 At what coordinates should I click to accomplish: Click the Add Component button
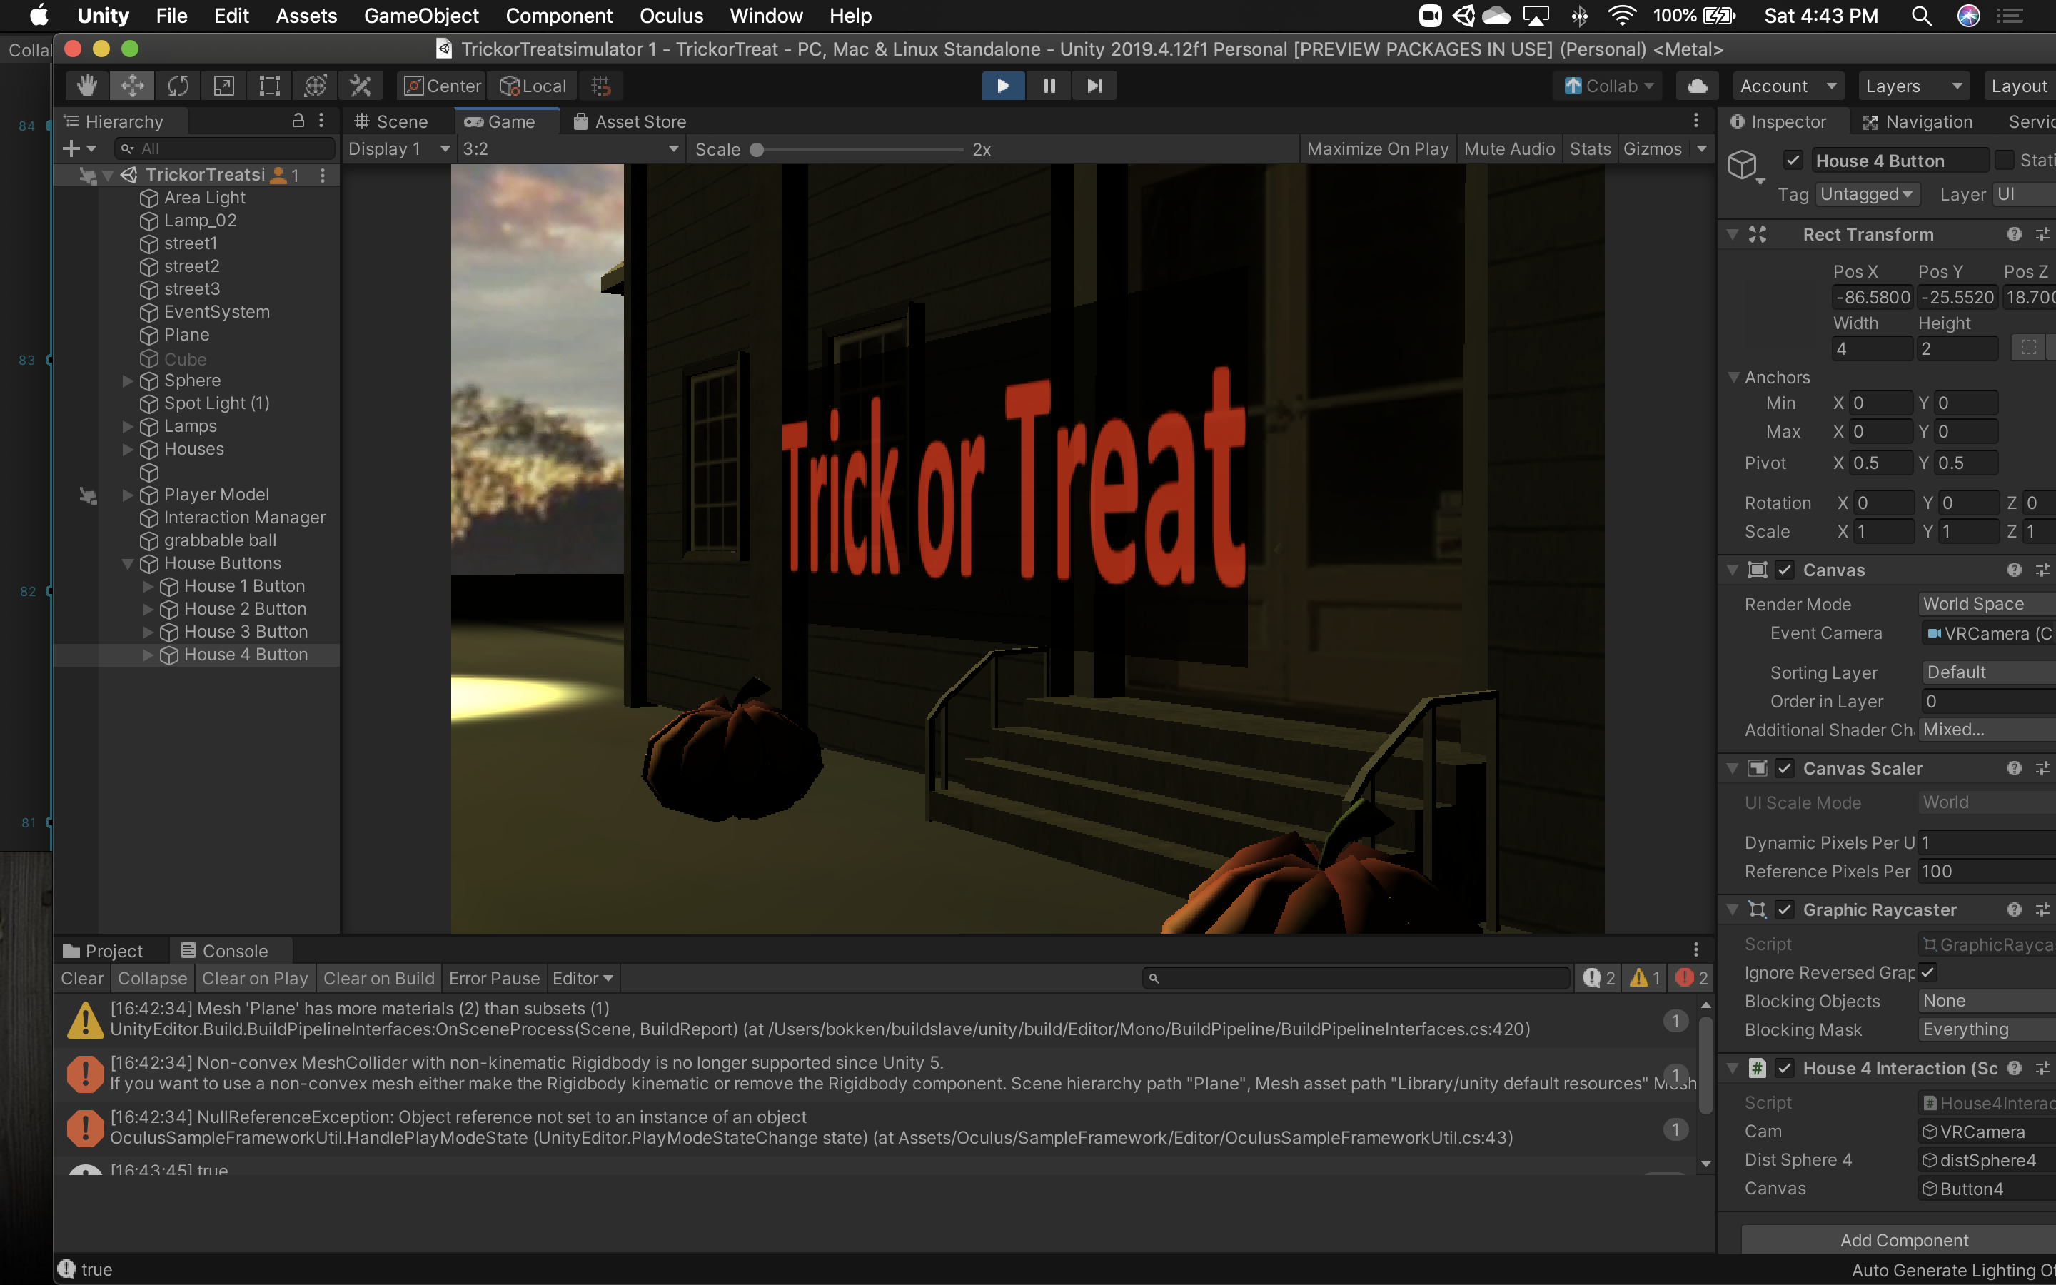1903,1240
